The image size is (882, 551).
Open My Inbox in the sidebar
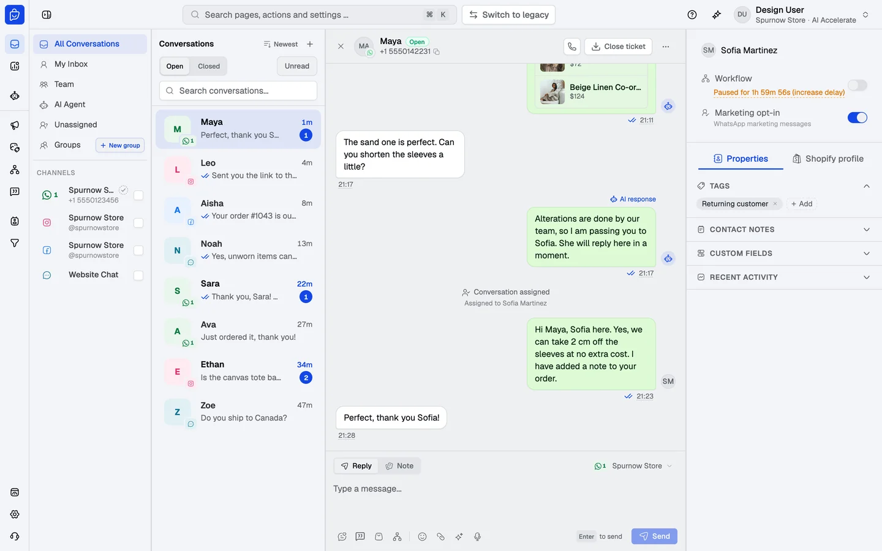pos(90,64)
